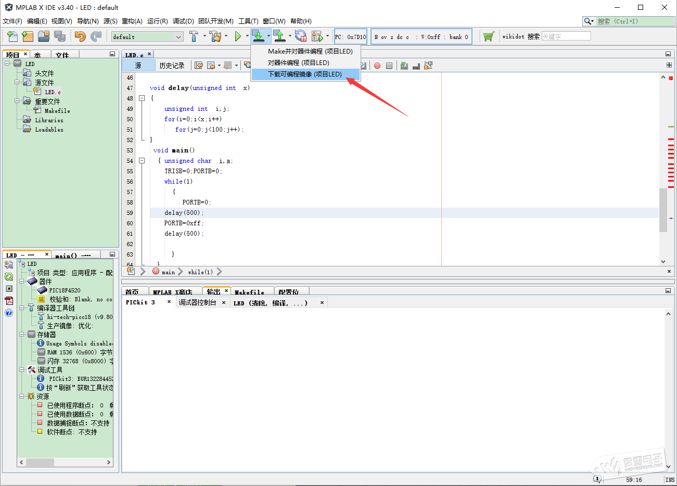Click the Read Device Memory upload icon
Image resolution: width=677 pixels, height=486 pixels.
279,36
